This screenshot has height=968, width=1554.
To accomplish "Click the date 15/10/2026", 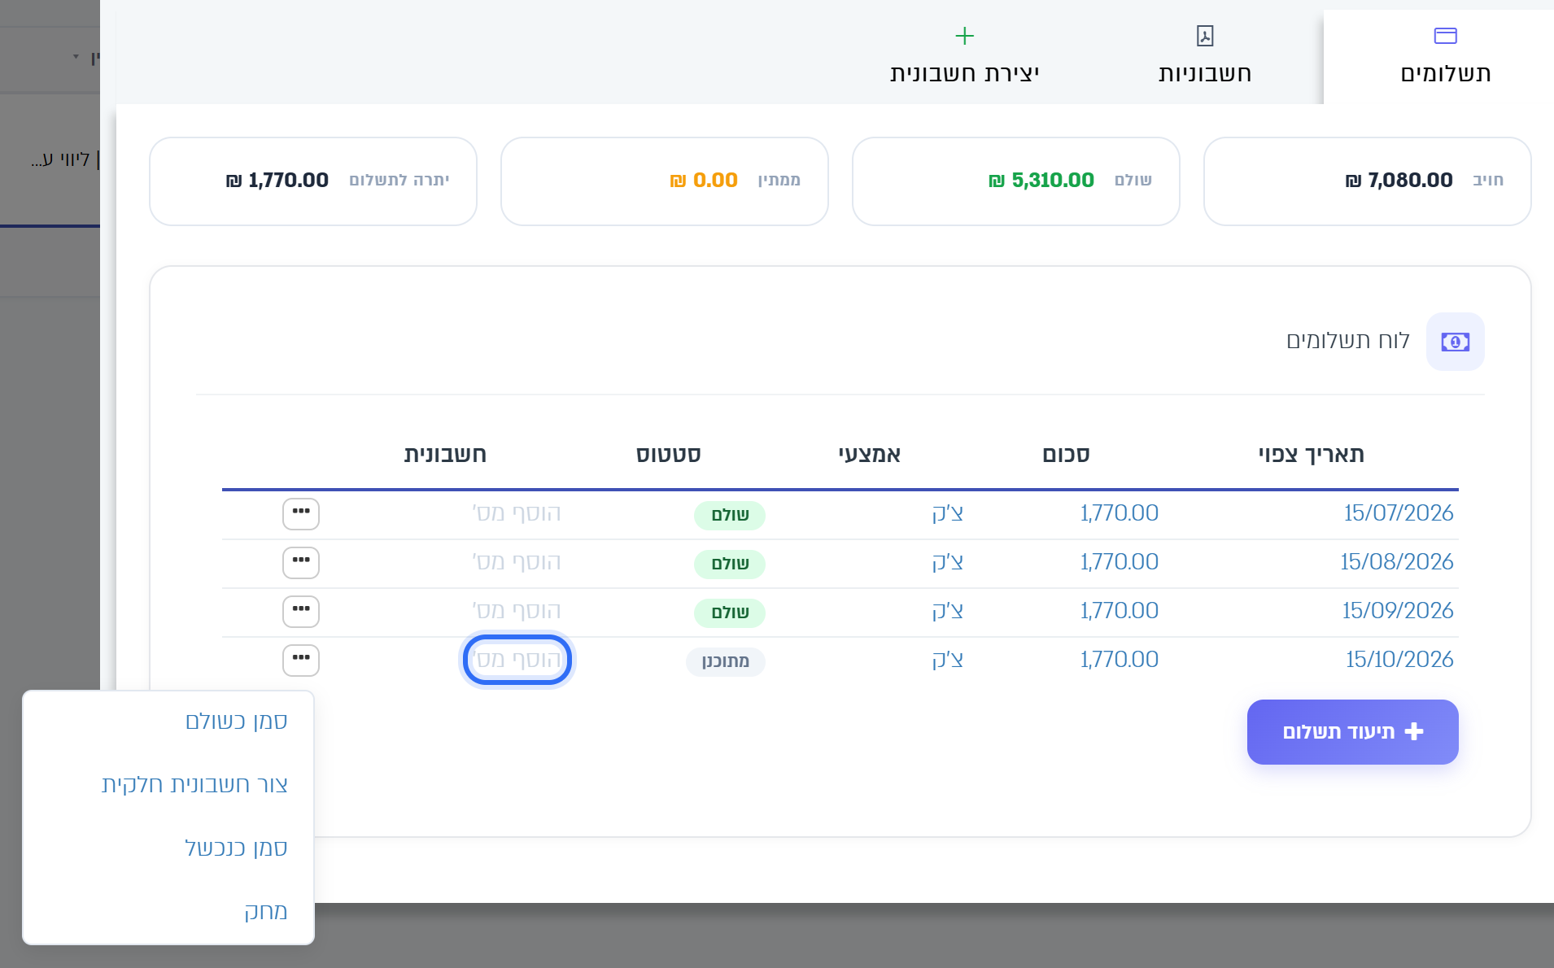I will 1399,660.
